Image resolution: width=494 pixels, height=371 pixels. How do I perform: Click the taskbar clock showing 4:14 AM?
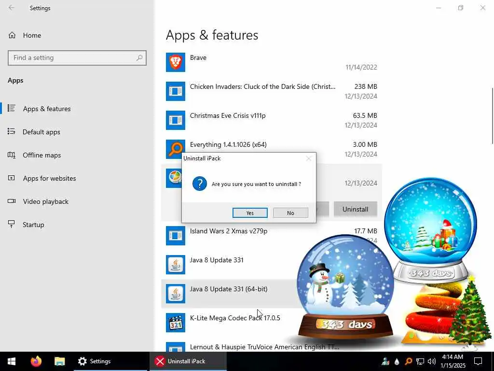[453, 361]
